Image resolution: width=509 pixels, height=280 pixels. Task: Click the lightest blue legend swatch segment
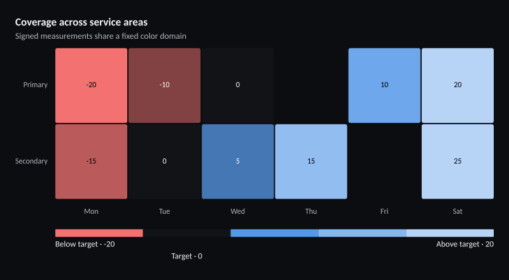(450, 233)
